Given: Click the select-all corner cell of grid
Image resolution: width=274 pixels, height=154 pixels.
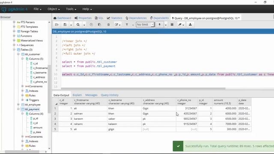Looking at the screenshot, I should [55, 102].
